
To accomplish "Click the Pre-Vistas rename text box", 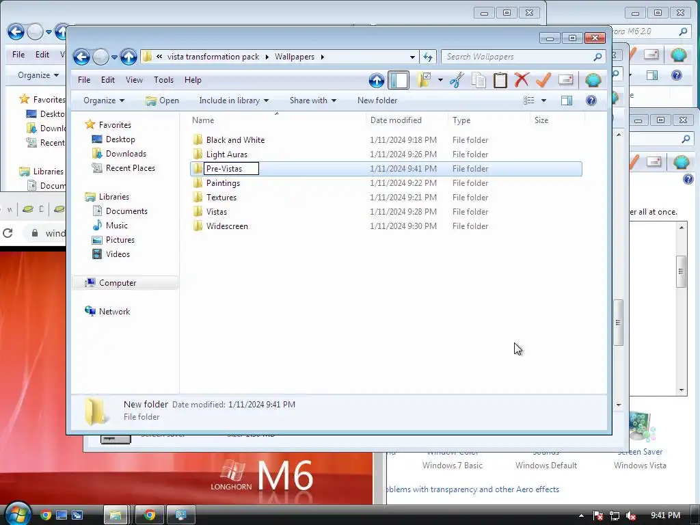I will coord(231,169).
